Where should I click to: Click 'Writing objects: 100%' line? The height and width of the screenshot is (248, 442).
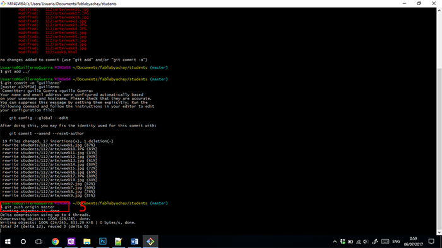68,222
